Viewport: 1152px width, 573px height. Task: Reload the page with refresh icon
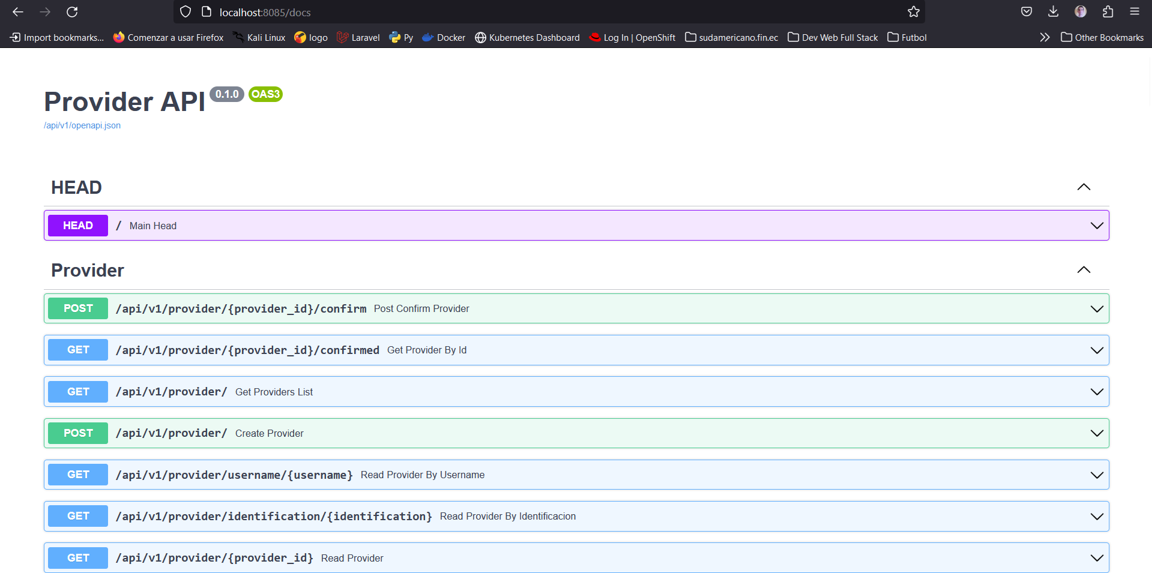pyautogui.click(x=72, y=12)
